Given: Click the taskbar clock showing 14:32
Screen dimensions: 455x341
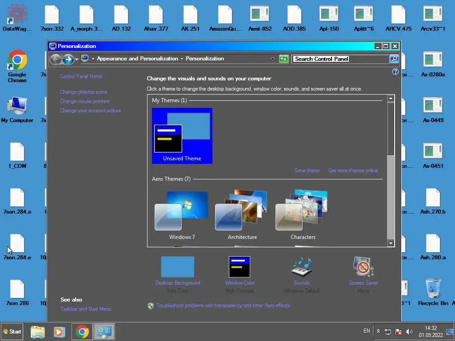Looking at the screenshot, I should 431,331.
